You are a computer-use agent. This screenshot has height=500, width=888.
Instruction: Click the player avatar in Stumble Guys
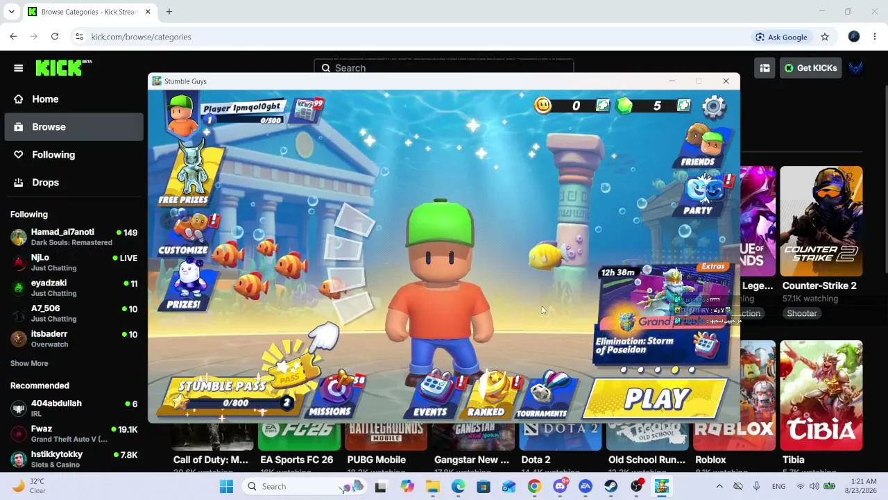pyautogui.click(x=182, y=114)
